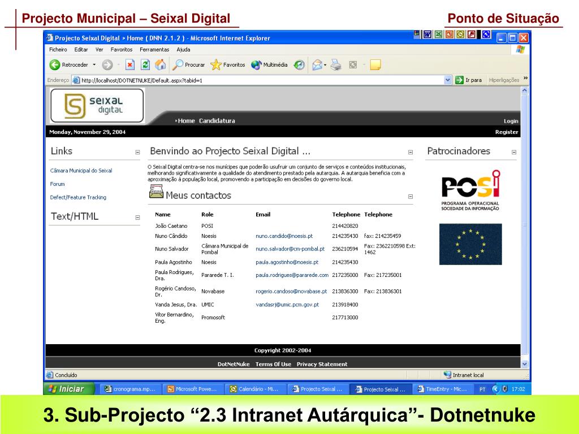Collapse the Patrocinadores module
This screenshot has width=579, height=434.
click(x=514, y=152)
